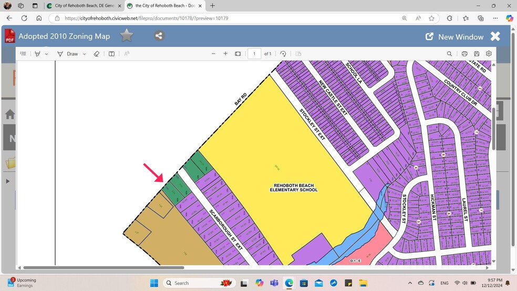Toggle the Draw tool on
The width and height of the screenshot is (517, 291).
67,54
